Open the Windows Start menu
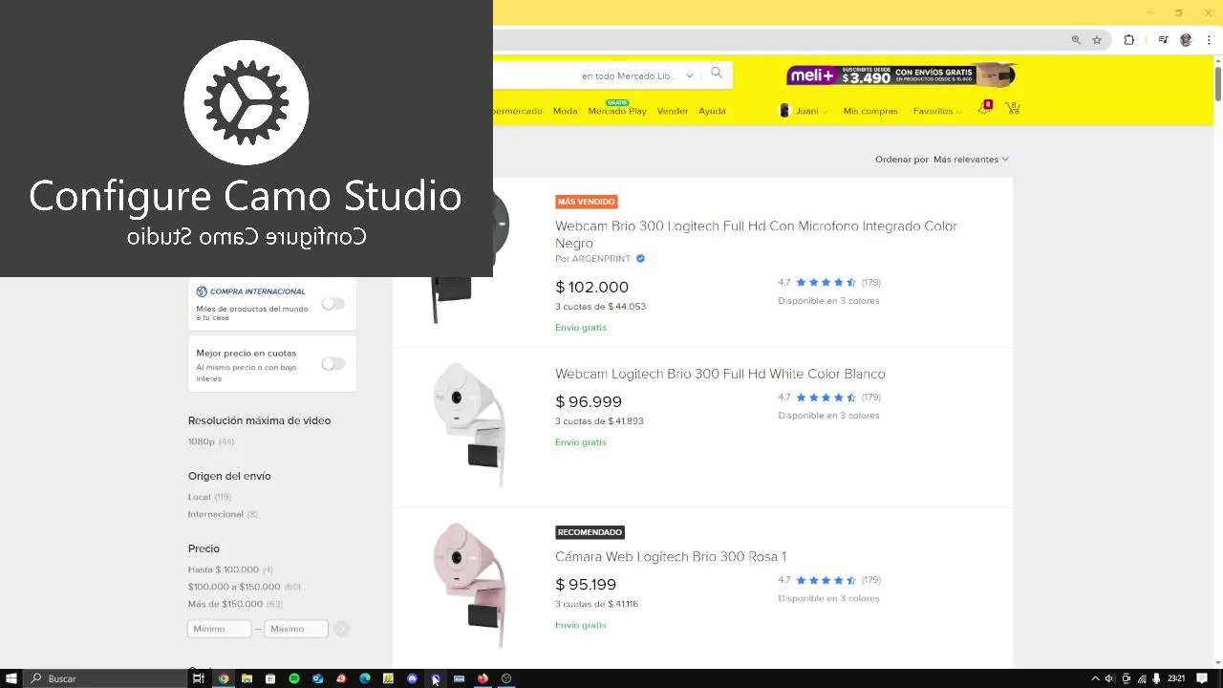The width and height of the screenshot is (1223, 688). [11, 678]
